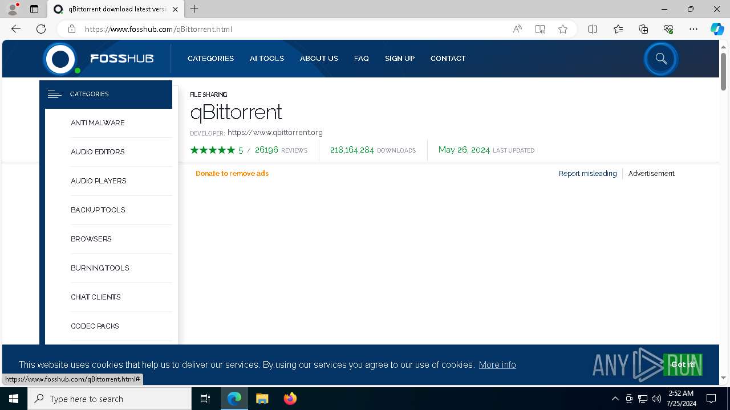The width and height of the screenshot is (730, 410).
Task: Click the FossHub logo icon
Action: tap(60, 59)
